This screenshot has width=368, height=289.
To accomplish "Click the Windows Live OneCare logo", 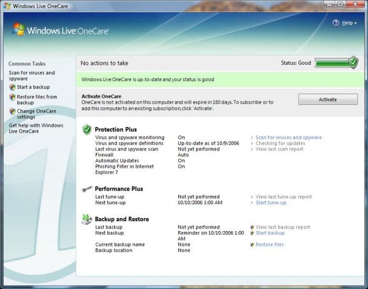I will pos(60,31).
